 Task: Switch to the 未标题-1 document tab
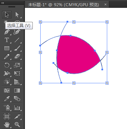click(63, 5)
